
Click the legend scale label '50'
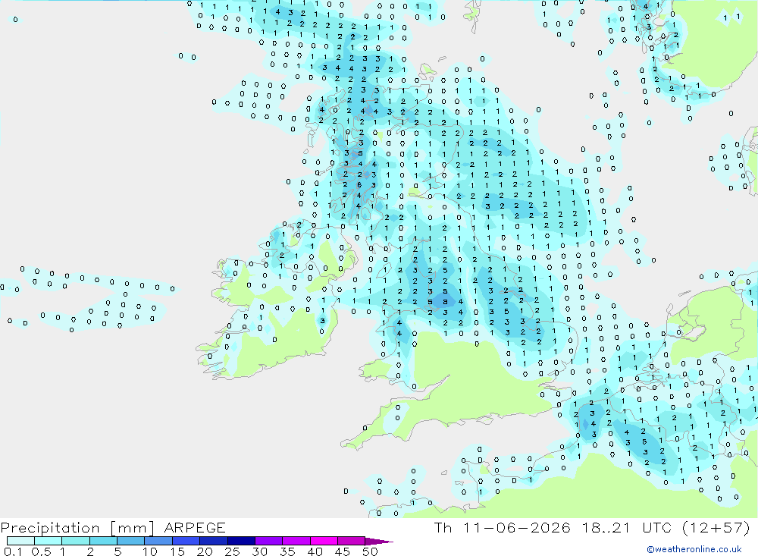click(x=370, y=551)
